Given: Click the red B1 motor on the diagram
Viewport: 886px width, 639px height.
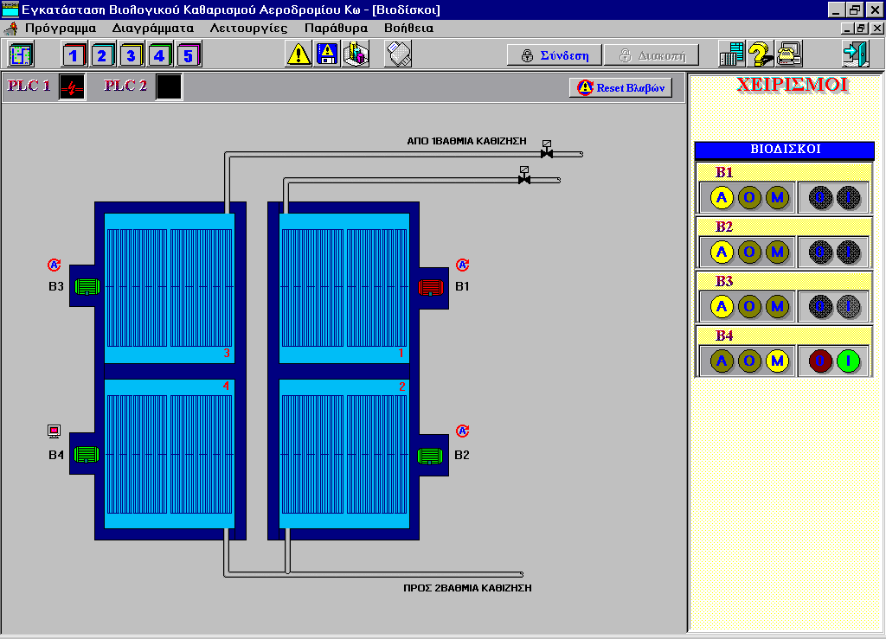Looking at the screenshot, I should (430, 287).
